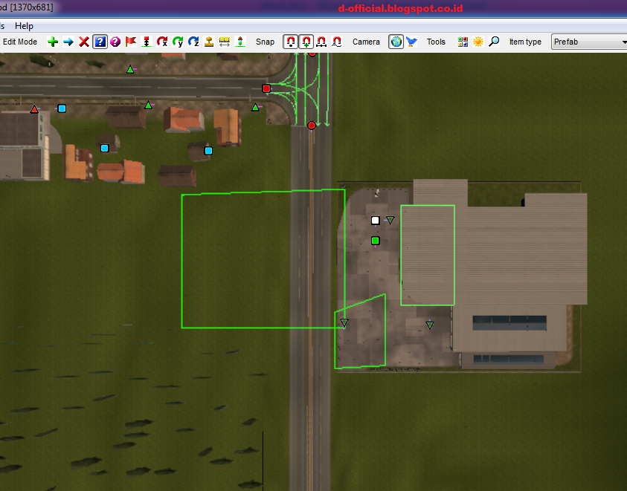Image resolution: width=627 pixels, height=491 pixels.
Task: Select the green square prefab node marker
Action: point(375,240)
